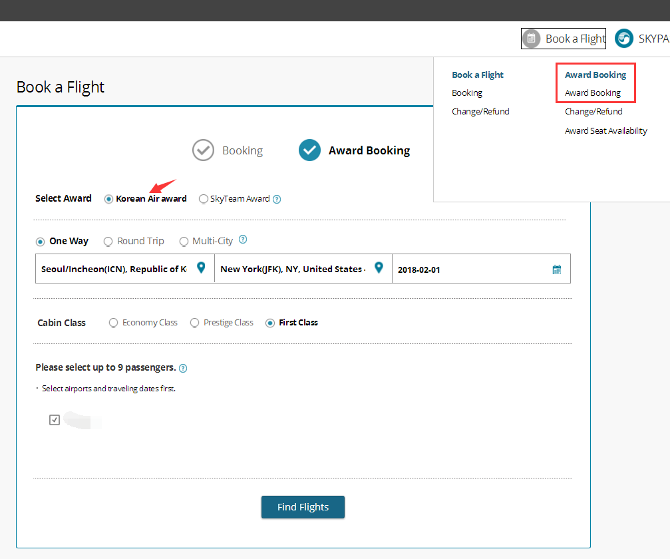Click the Award Booking checkmark circle icon
The width and height of the screenshot is (670, 559).
pyautogui.click(x=309, y=150)
